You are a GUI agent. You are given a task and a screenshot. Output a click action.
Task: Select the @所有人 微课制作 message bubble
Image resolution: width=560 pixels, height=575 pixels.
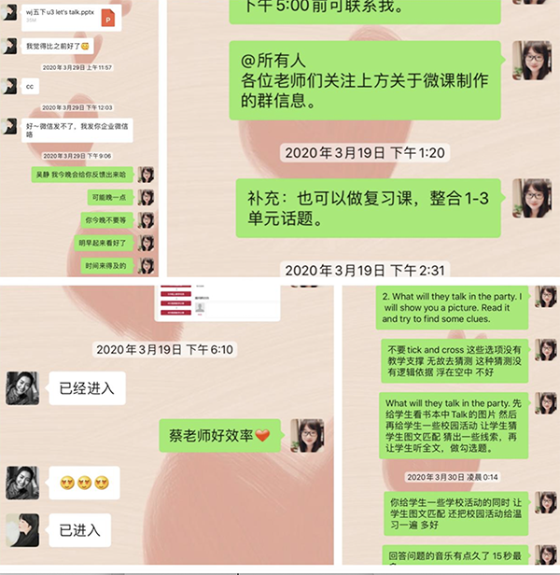click(365, 80)
